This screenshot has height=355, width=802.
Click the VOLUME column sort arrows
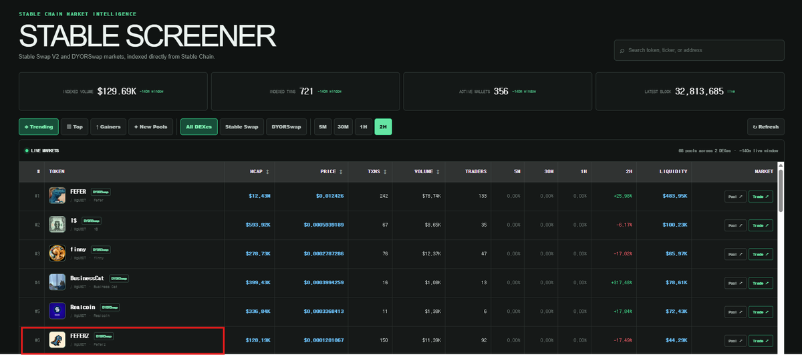(438, 172)
